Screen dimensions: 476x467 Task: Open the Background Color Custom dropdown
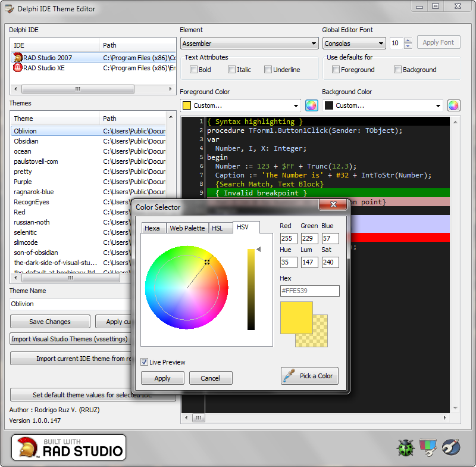point(383,105)
